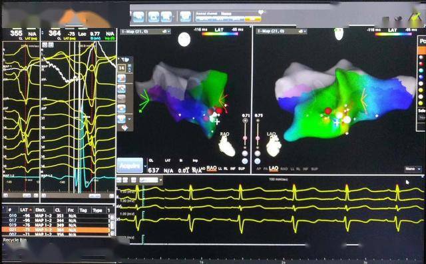The image size is (426, 264).
Task: Expand the arrow next to Acquire button
Action: tap(145, 166)
